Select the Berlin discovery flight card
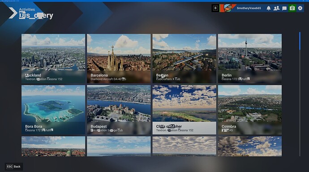 coord(250,59)
